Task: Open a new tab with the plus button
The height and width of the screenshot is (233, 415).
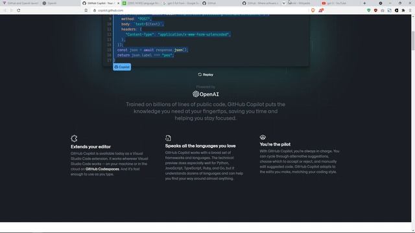Action: coord(364,3)
